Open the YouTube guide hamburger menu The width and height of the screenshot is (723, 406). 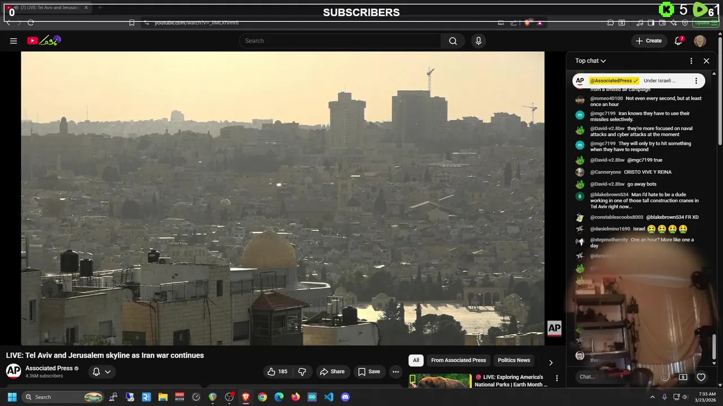pos(14,41)
